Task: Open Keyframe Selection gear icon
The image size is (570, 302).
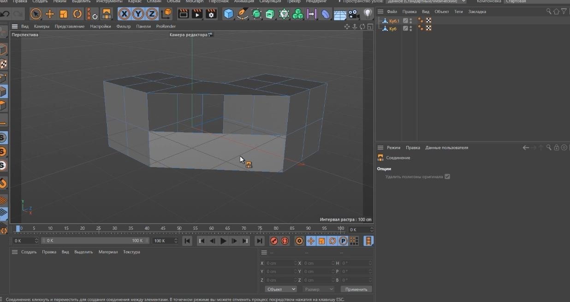Action: [x=299, y=241]
